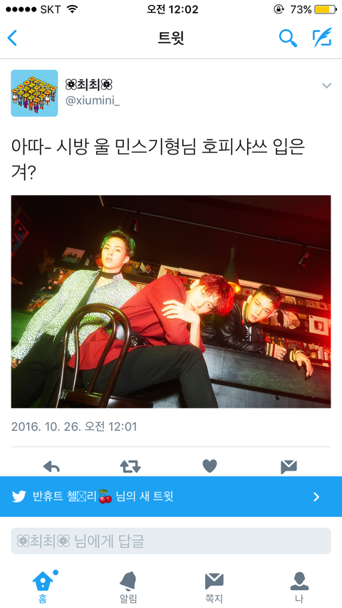Viewport: 342px width, 608px height.
Task: Tap the reply text field
Action: 171,541
